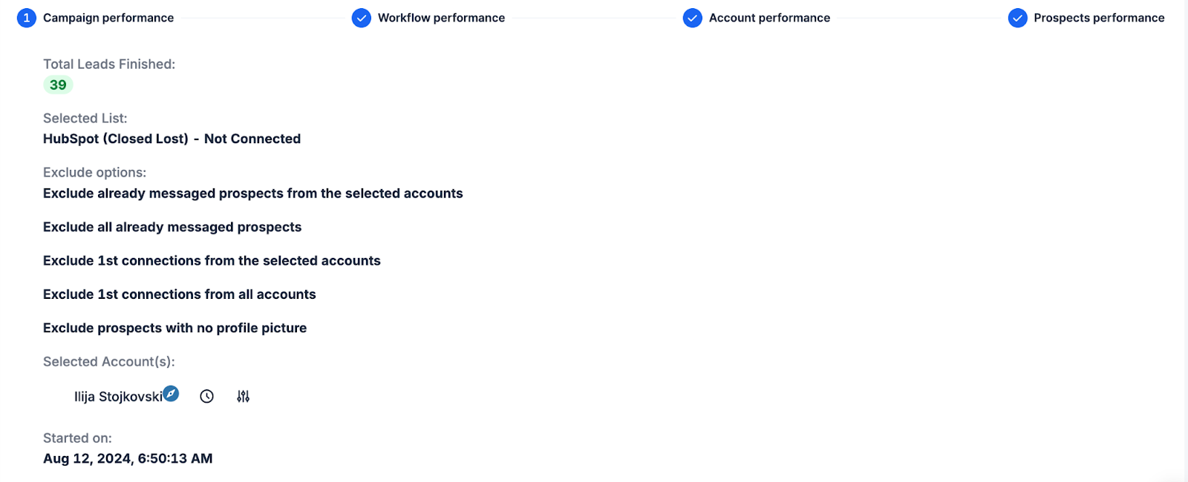Open the clock schedule icon for the account
The width and height of the screenshot is (1188, 482).
click(207, 397)
